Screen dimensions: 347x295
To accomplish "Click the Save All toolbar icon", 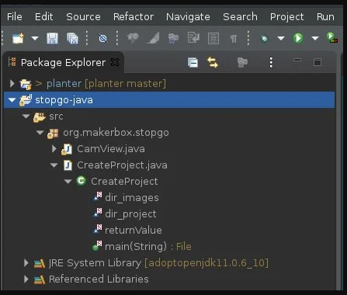I will click(x=72, y=38).
